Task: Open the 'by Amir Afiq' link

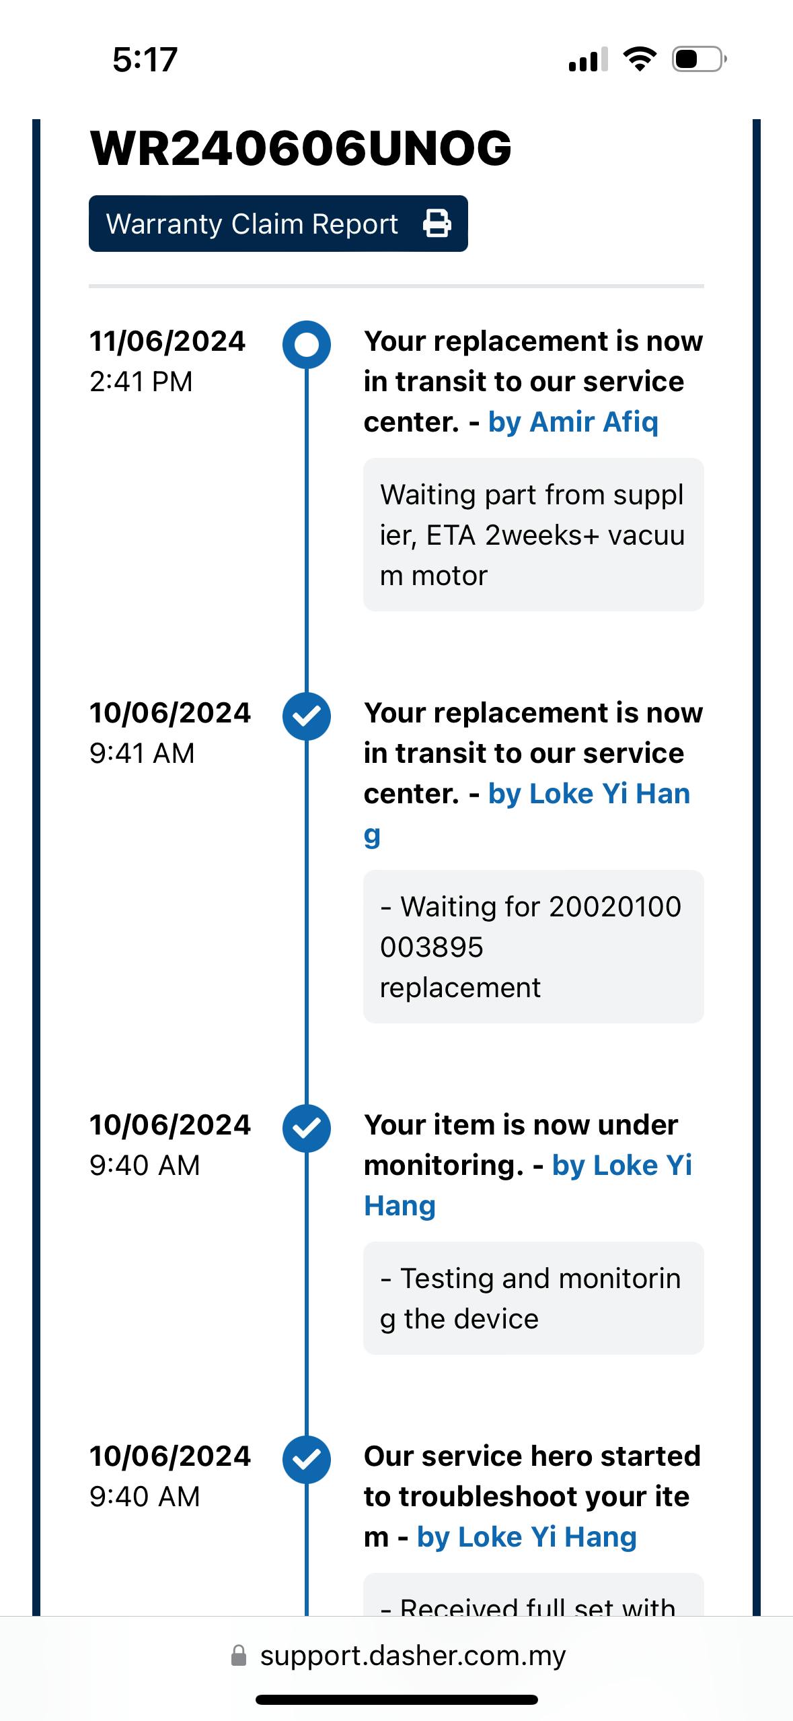Action: (573, 422)
